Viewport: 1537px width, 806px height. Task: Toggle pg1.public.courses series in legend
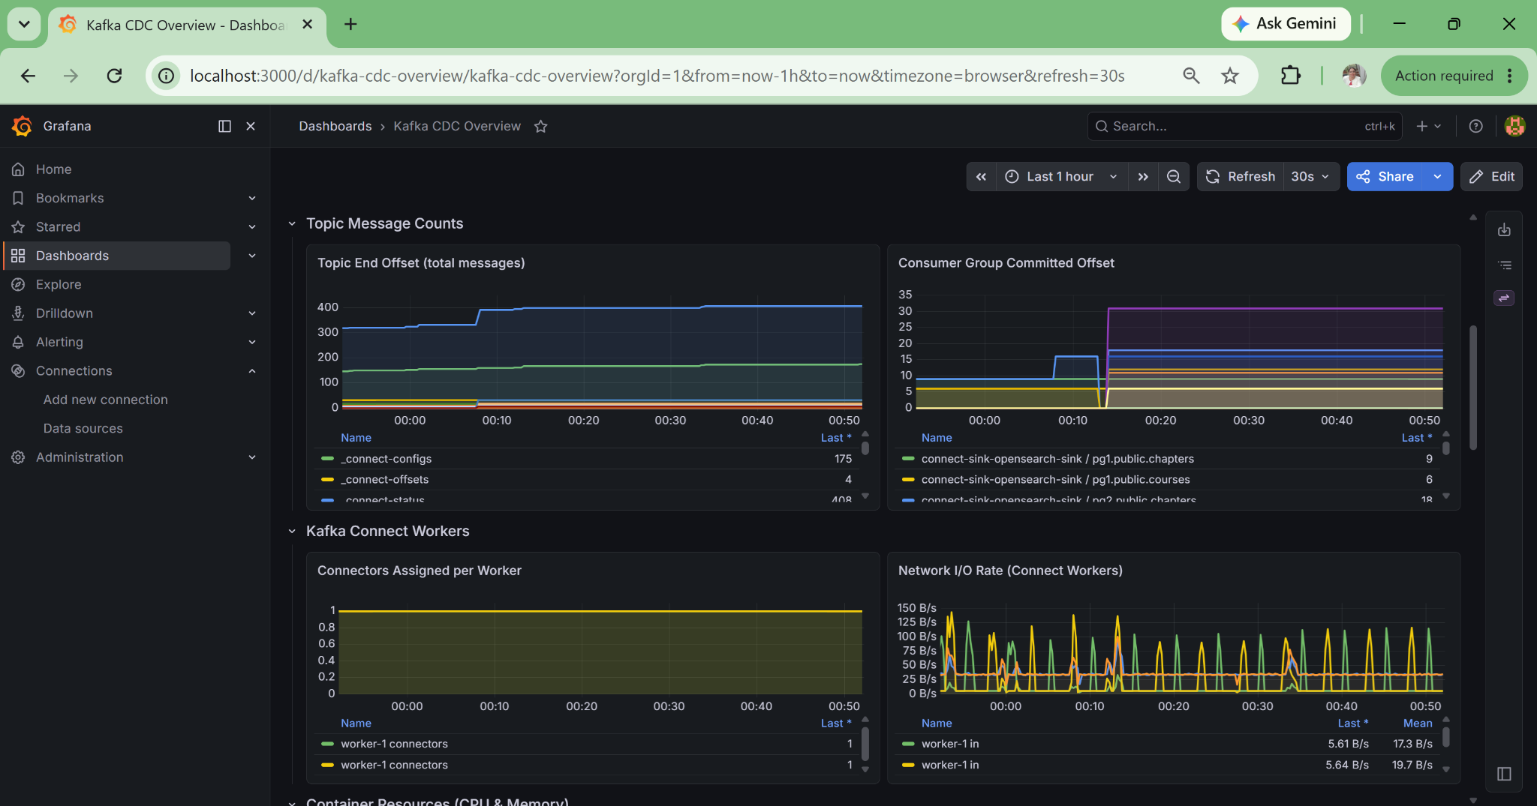tap(1055, 480)
